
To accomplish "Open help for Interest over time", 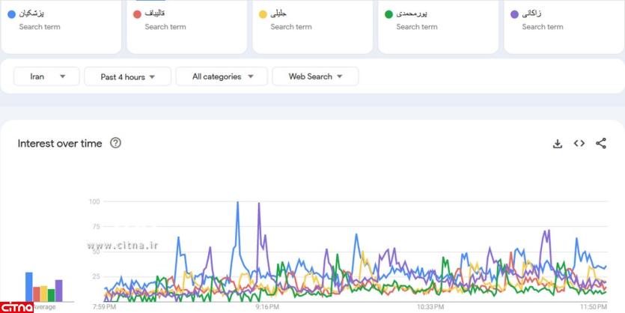I will point(115,143).
